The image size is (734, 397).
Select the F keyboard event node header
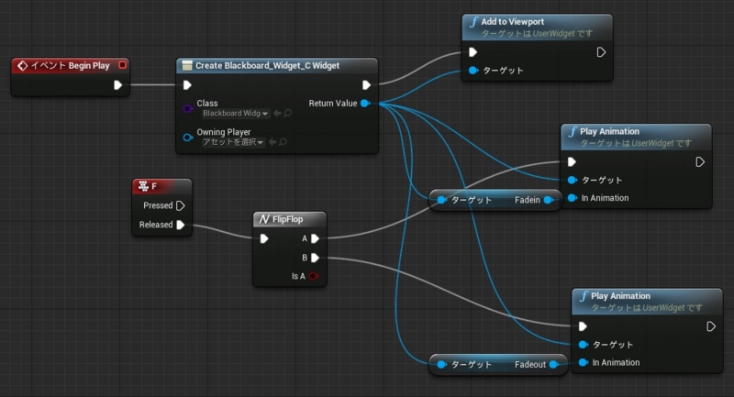pyautogui.click(x=162, y=186)
